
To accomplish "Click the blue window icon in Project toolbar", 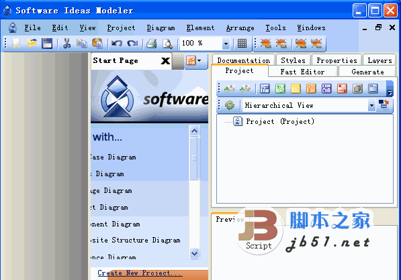I will (x=373, y=88).
